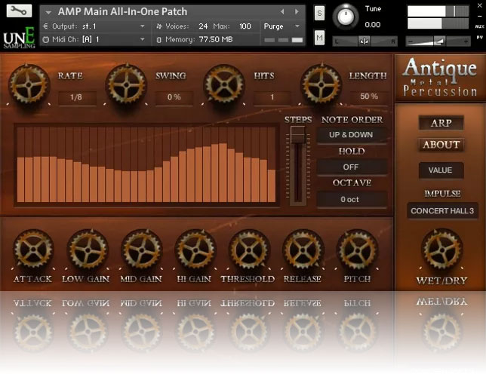Click the AUX button
486x377 pixels.
[479, 26]
